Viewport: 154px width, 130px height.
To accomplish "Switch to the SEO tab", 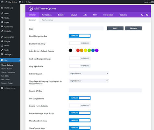I will coord(95,15).
